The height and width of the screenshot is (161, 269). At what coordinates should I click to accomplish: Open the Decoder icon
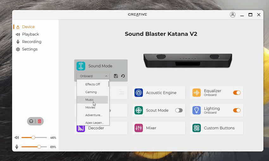(81, 129)
